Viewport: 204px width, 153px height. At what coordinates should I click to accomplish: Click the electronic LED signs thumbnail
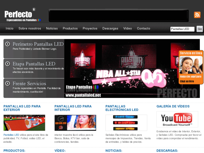pos(126,123)
